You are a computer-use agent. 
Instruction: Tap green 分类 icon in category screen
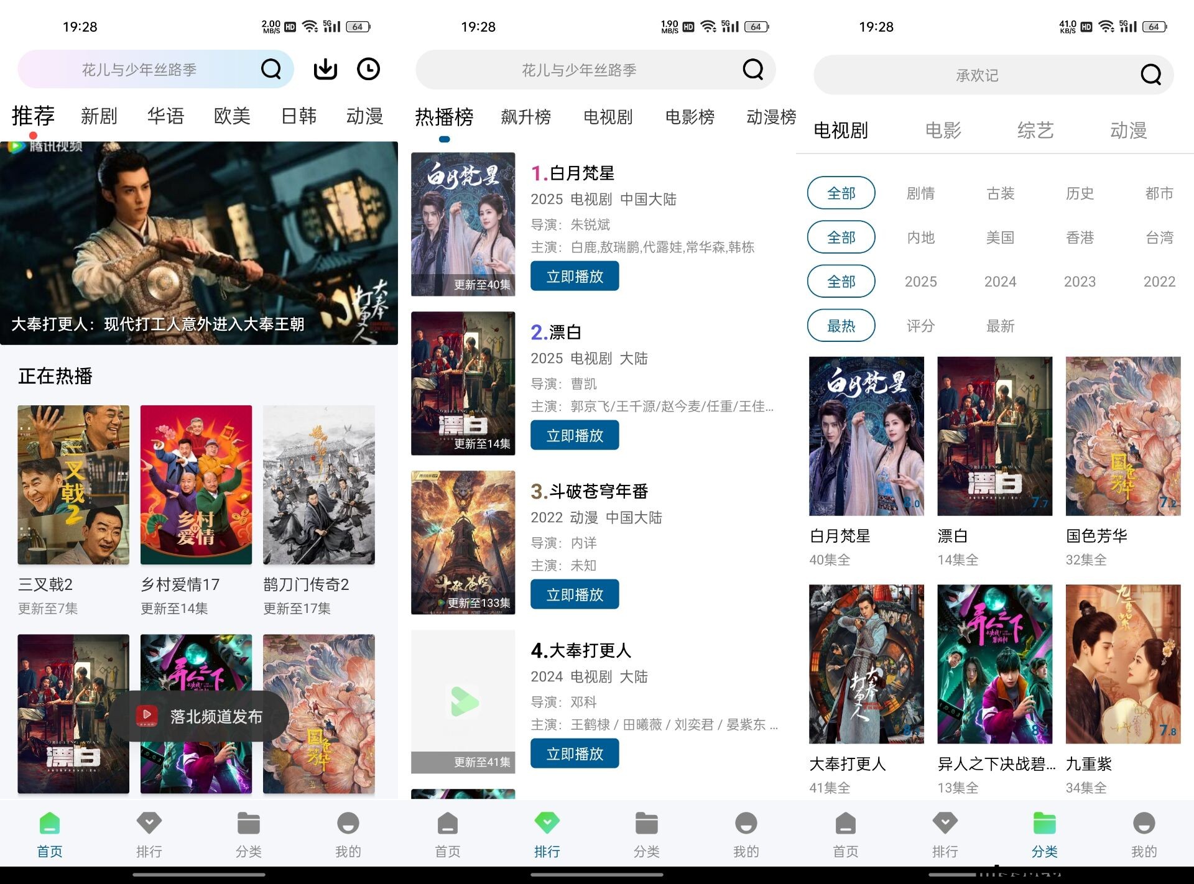1045,823
